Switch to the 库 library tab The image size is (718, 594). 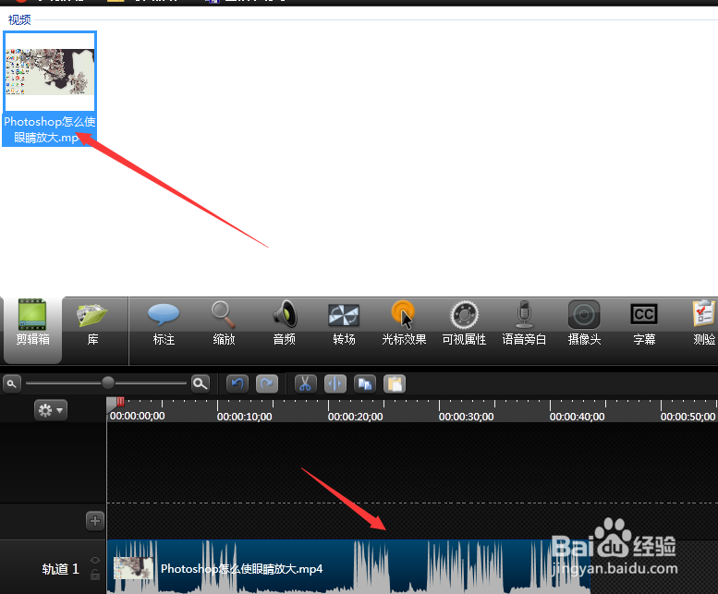coord(92,322)
